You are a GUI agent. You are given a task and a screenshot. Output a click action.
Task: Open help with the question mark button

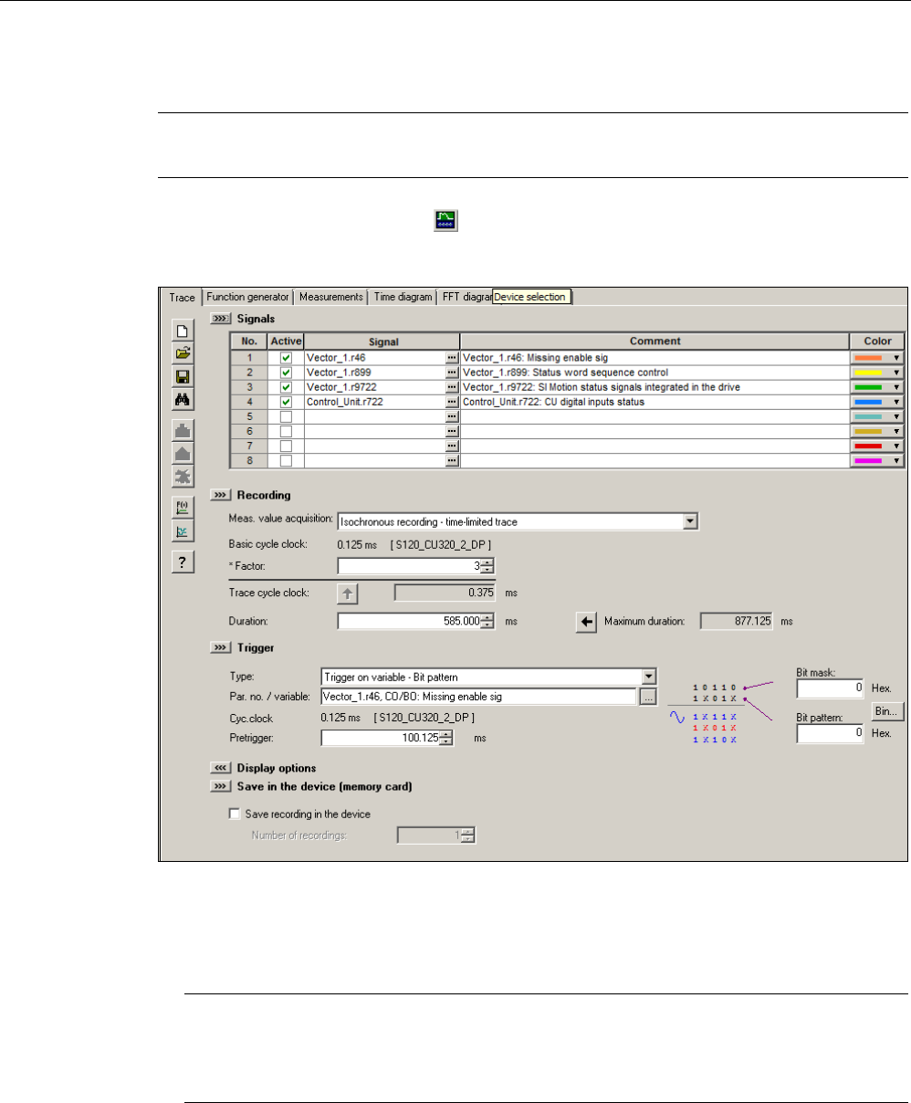(183, 562)
